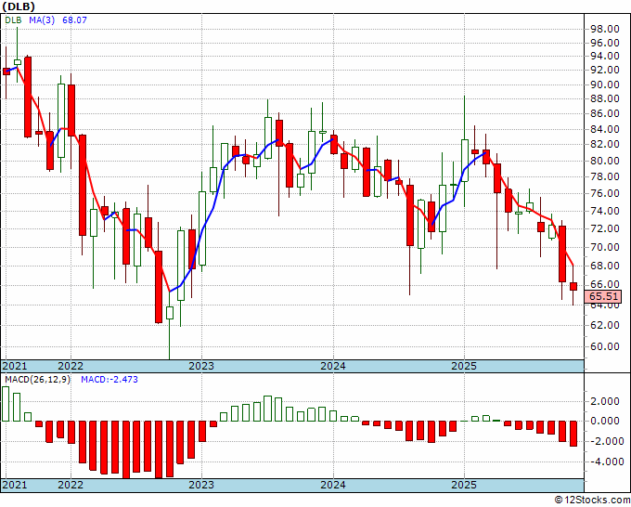
Task: Click the 65.51 current price tag
Action: (x=603, y=296)
